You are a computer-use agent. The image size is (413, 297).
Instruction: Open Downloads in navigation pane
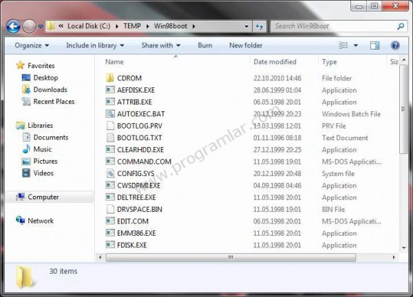point(50,89)
